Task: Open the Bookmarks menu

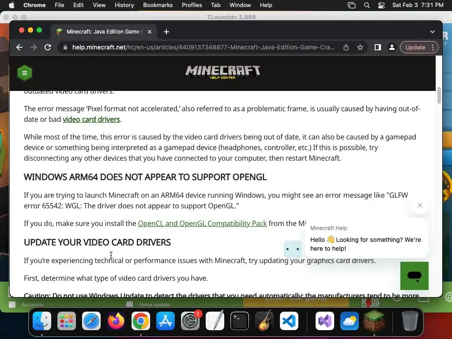Action: 158,5
